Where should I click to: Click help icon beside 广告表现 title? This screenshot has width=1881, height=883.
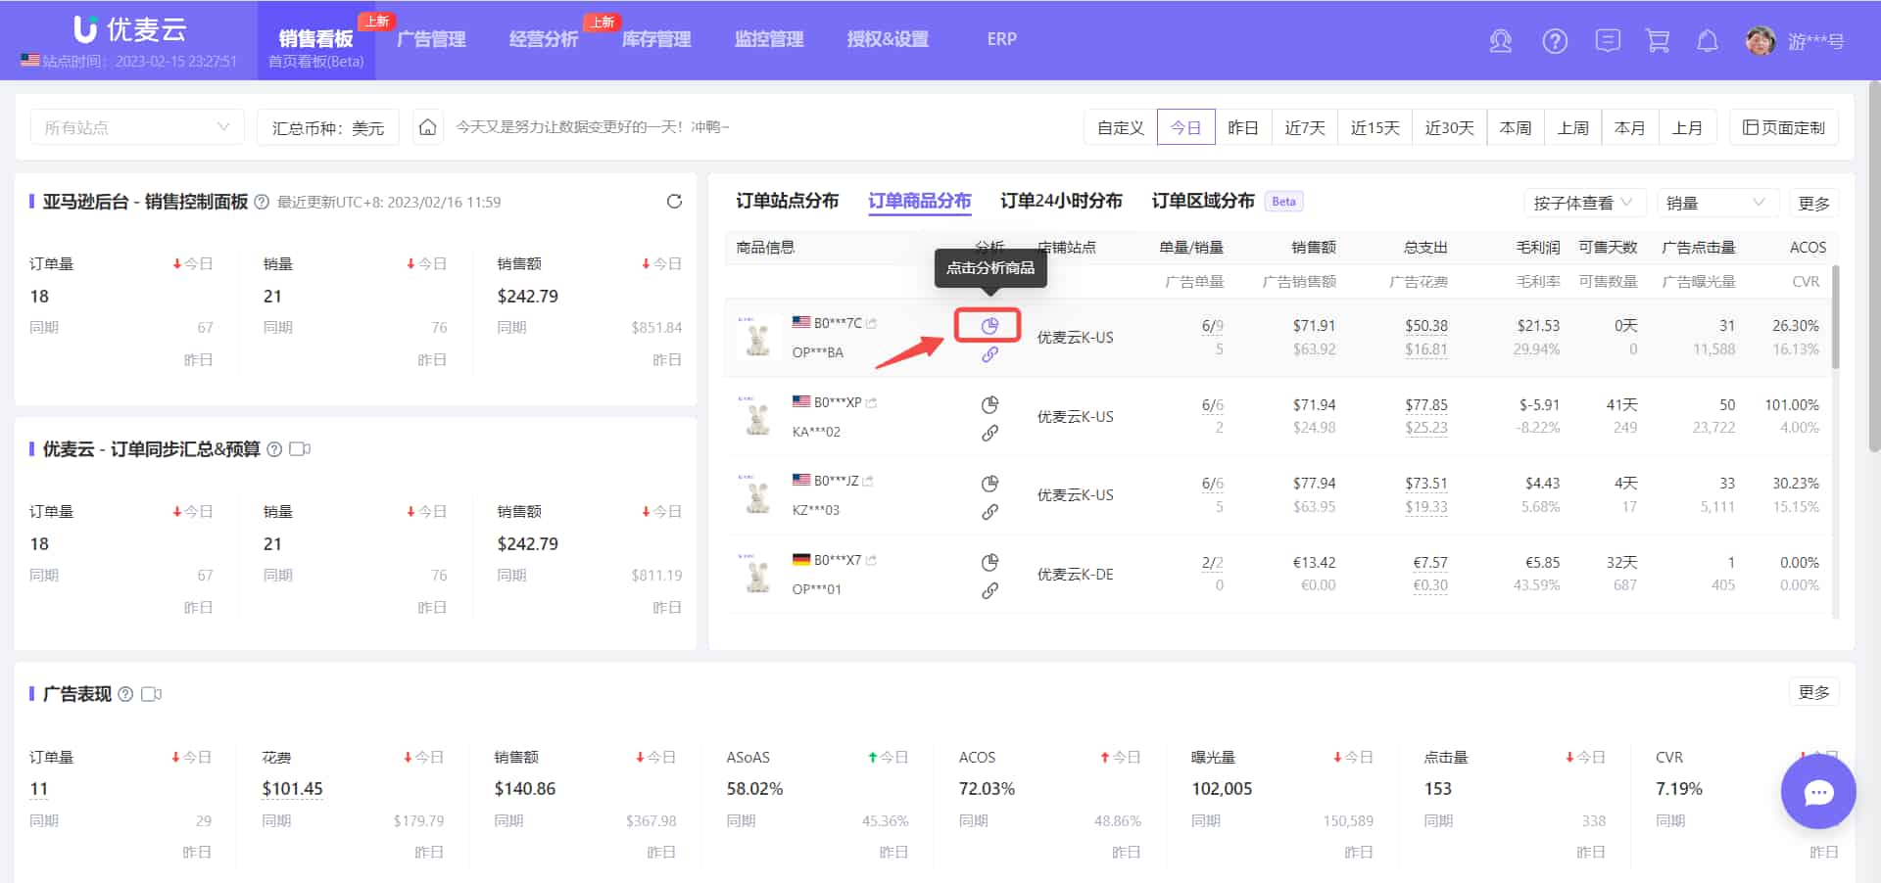125,694
